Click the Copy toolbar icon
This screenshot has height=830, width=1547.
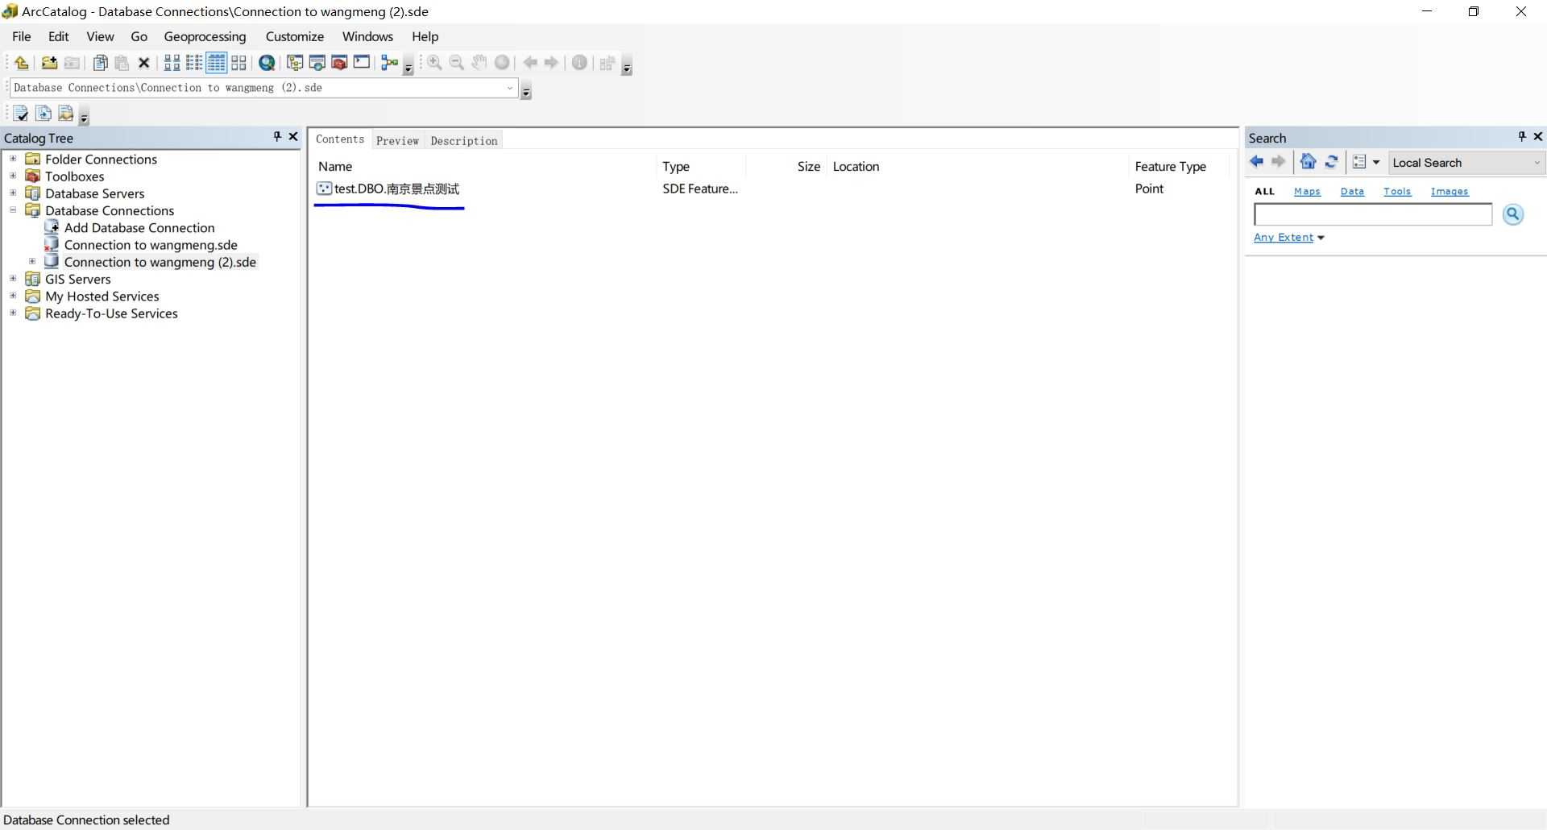pos(101,63)
